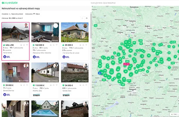Favorite the 163 000 € listing with heart icon
This screenshot has height=117, width=179.
(x=57, y=45)
